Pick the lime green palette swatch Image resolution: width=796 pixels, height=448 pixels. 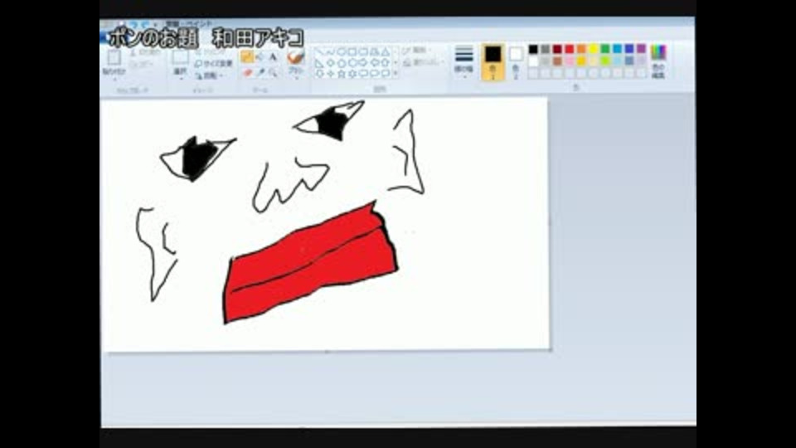605,61
